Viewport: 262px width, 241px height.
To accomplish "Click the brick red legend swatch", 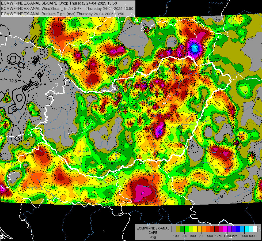I will [x=212, y=229].
